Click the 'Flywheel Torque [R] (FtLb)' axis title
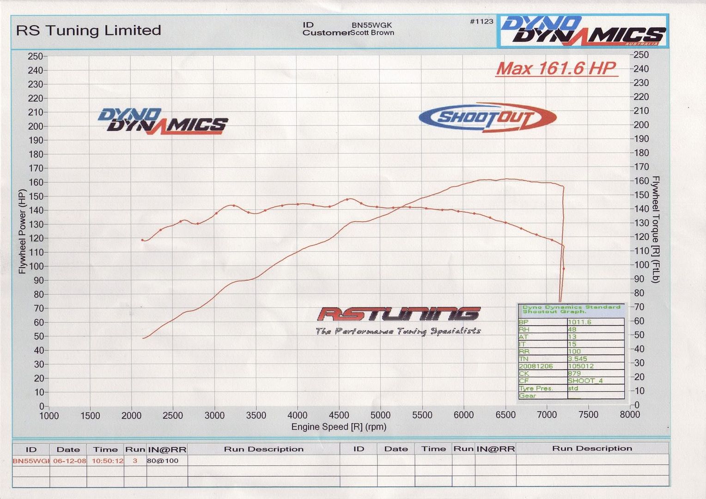The image size is (706, 499). pyautogui.click(x=655, y=230)
